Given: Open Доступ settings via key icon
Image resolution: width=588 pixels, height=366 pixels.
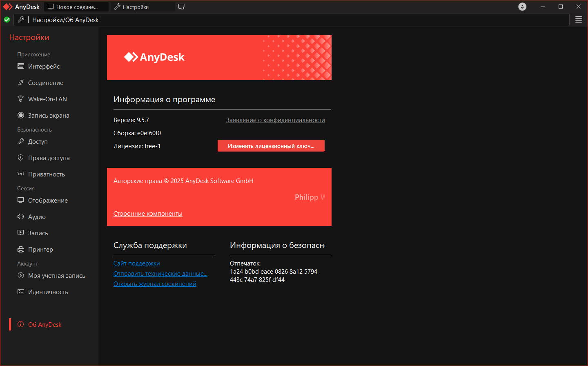Looking at the screenshot, I should [21, 141].
